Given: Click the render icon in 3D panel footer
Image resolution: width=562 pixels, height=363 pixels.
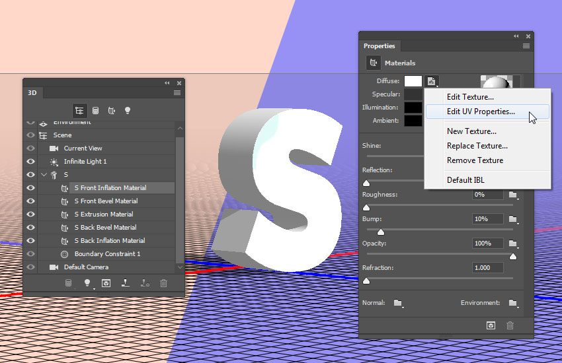Looking at the screenshot, I should click(x=106, y=283).
